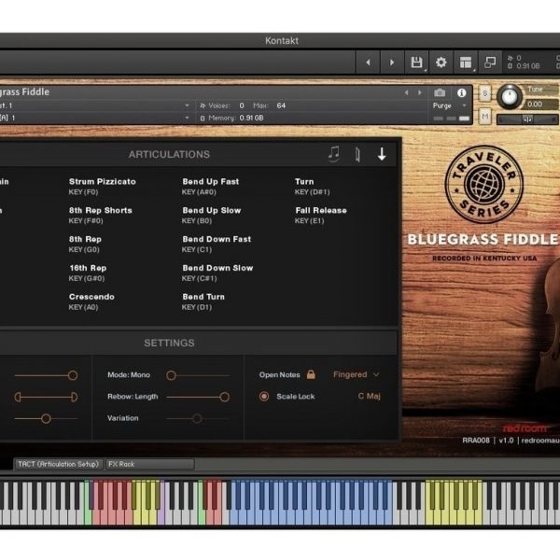The image size is (560, 560).
Task: Click the floppy disk save icon
Action: click(x=416, y=63)
